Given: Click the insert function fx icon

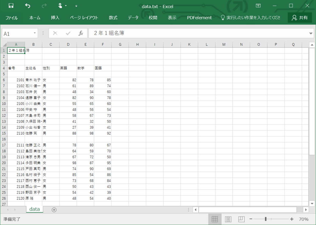Looking at the screenshot, I should 81,33.
